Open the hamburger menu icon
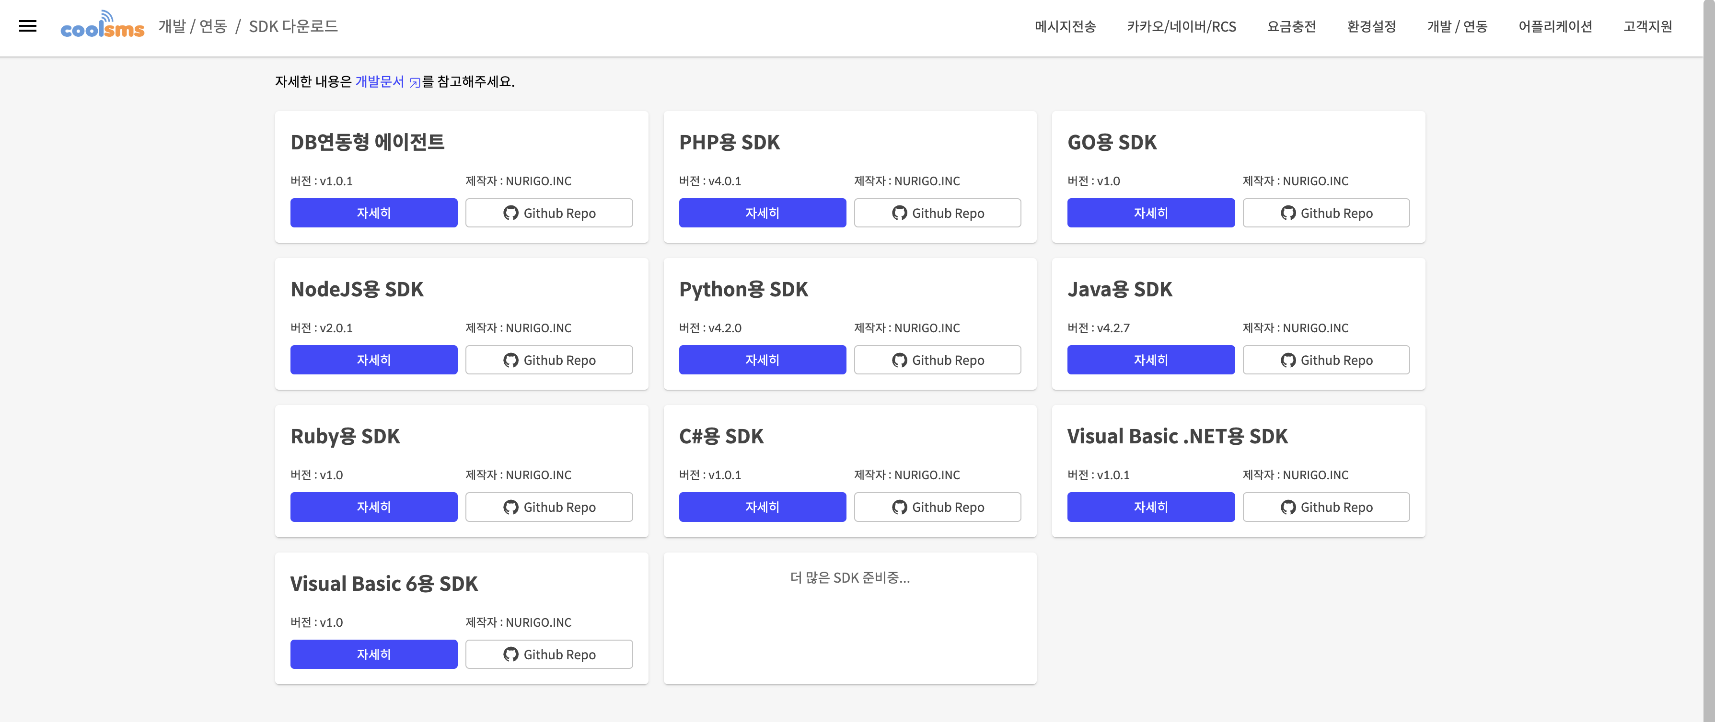Image resolution: width=1715 pixels, height=722 pixels. (x=27, y=26)
